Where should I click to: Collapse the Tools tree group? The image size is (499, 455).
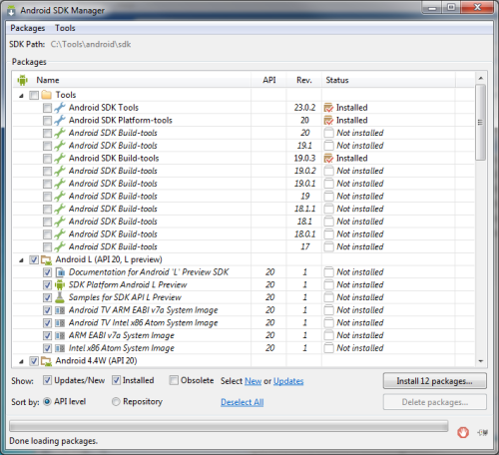22,96
